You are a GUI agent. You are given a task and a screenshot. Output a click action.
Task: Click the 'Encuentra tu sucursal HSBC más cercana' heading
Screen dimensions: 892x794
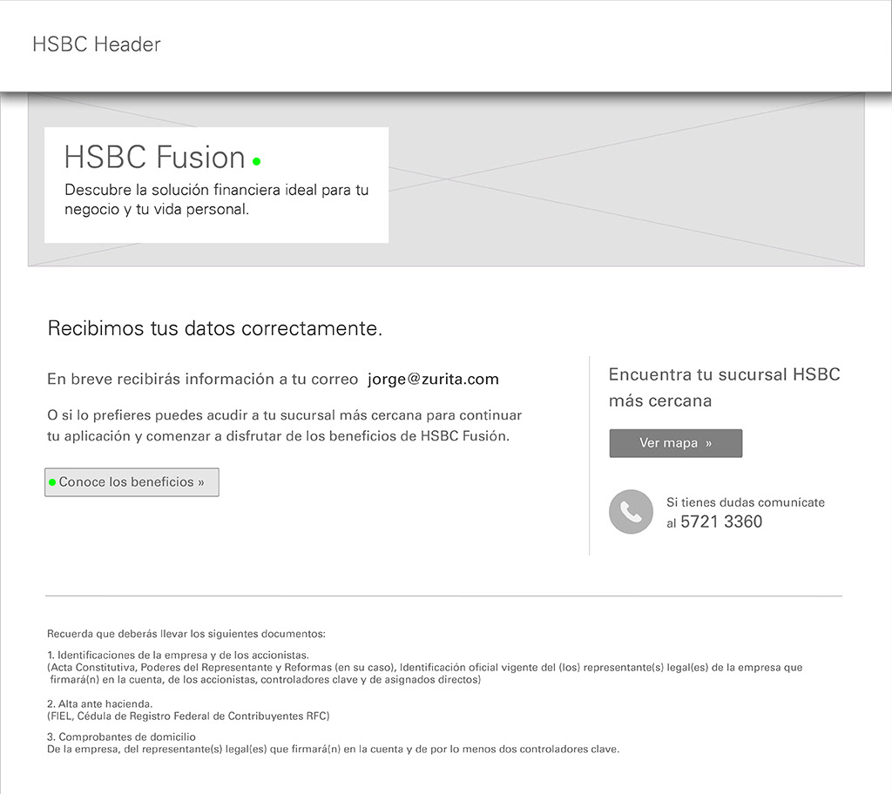click(x=724, y=387)
